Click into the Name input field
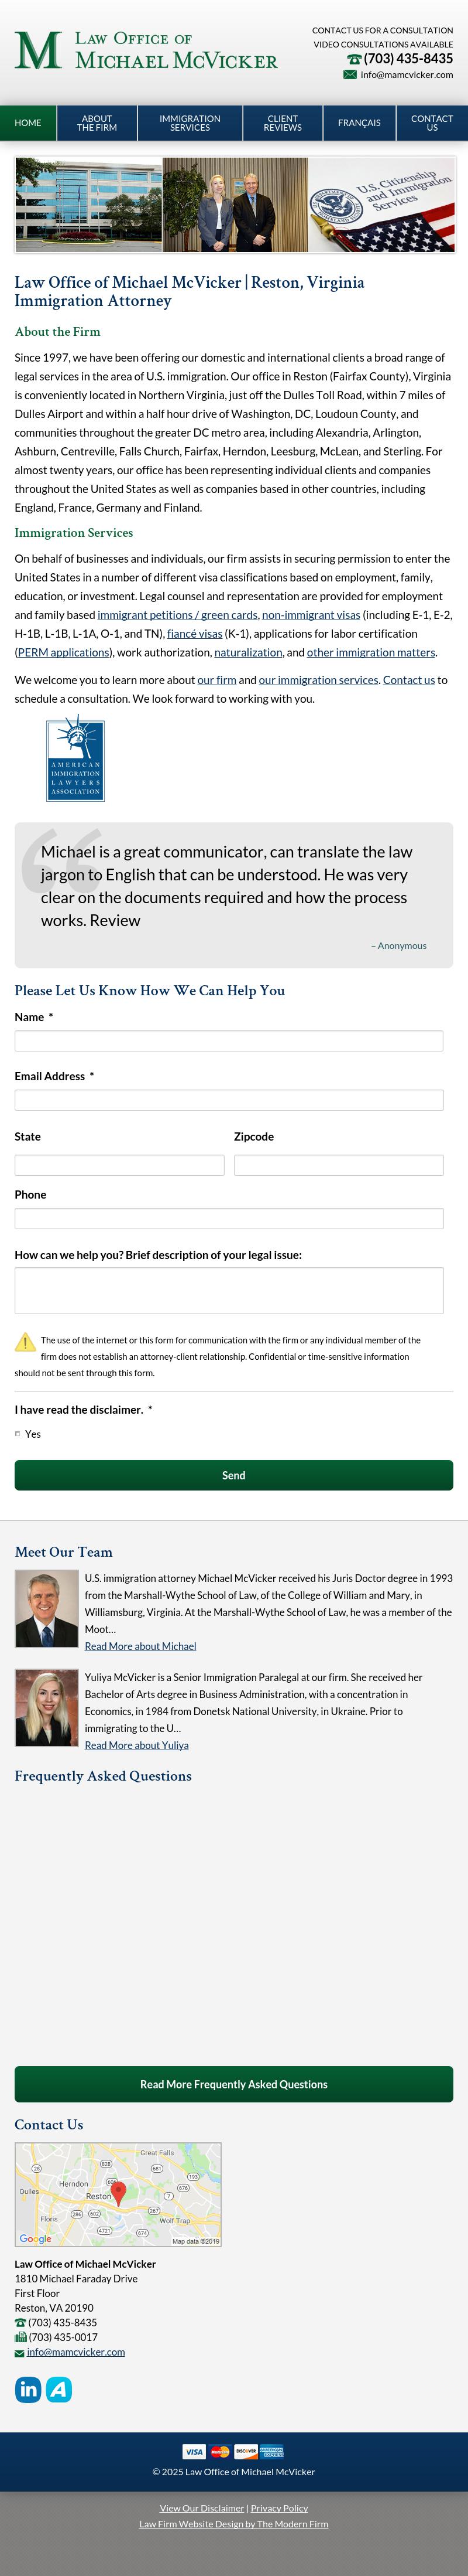 tap(229, 1041)
